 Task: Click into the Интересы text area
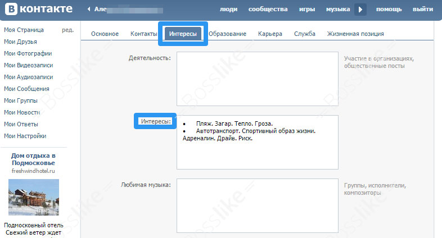tap(258, 142)
